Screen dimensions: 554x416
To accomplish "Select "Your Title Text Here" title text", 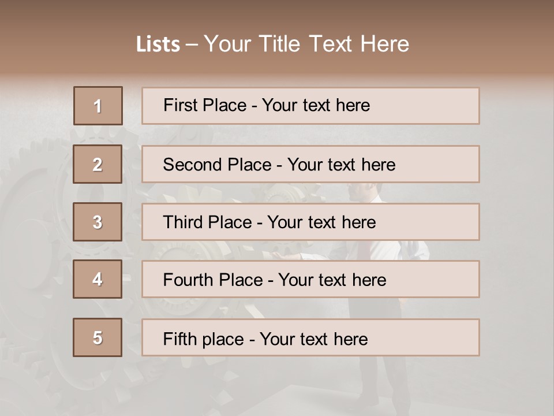I will (x=306, y=44).
